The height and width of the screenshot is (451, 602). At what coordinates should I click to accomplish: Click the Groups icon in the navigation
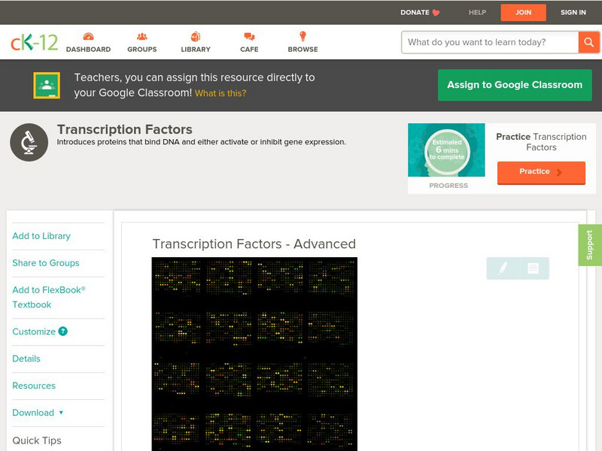(141, 35)
